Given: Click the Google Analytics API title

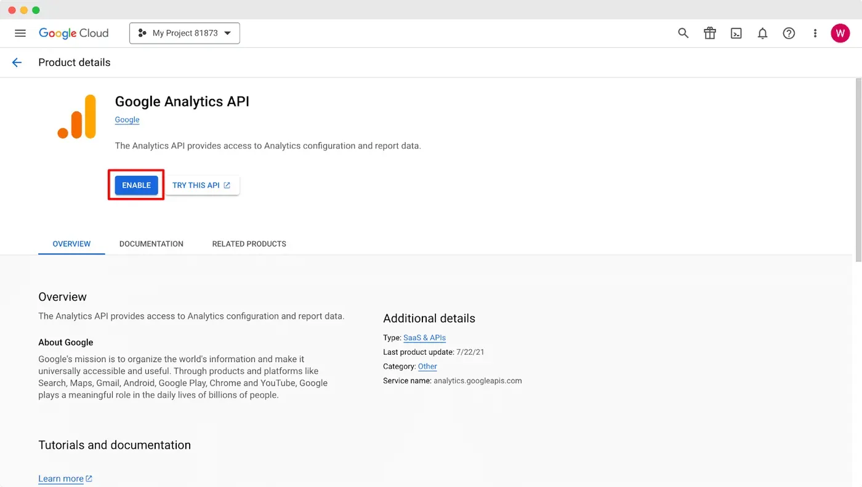Looking at the screenshot, I should pos(182,101).
